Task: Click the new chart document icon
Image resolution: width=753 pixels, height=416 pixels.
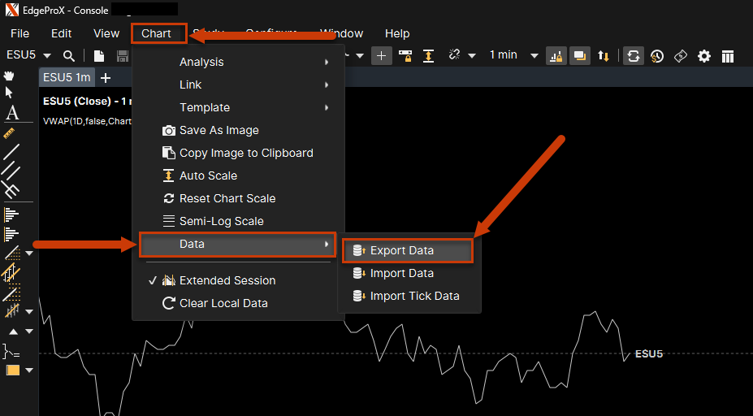Action: [98, 55]
